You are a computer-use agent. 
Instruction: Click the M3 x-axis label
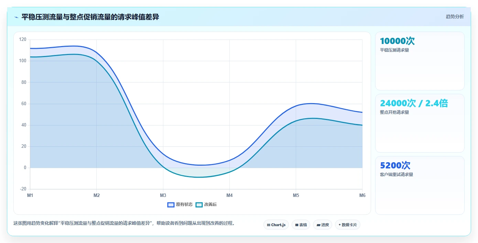163,196
